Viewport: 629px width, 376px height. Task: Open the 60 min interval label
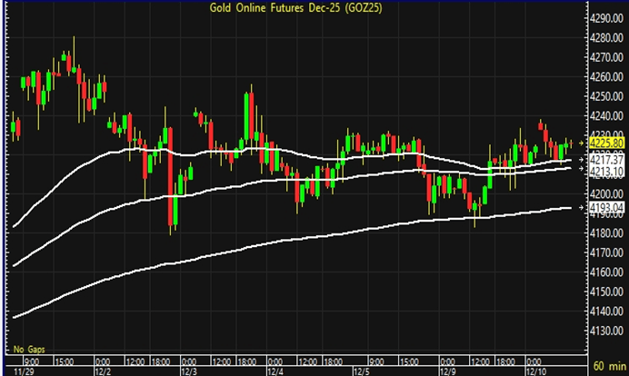604,366
